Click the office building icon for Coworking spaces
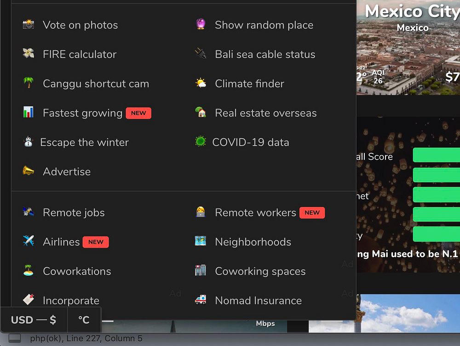Screen dimensions: 460x346 coord(201,270)
